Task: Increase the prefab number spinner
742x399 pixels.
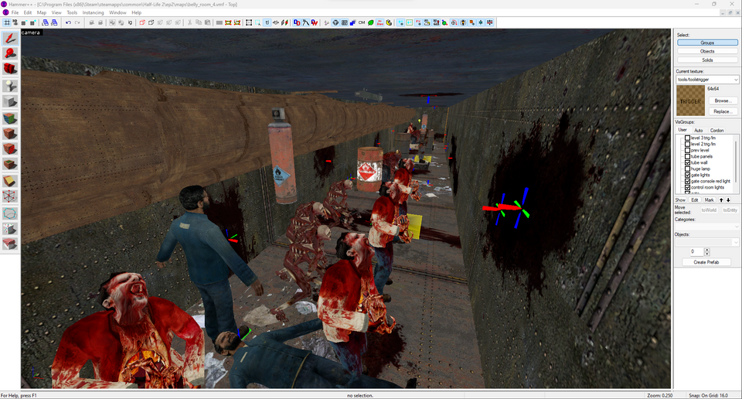Action: coord(707,250)
